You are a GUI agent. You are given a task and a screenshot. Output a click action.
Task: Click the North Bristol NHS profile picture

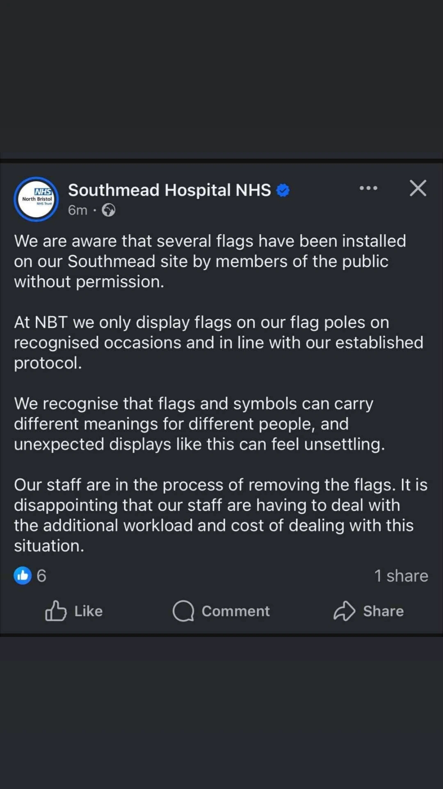pos(37,199)
